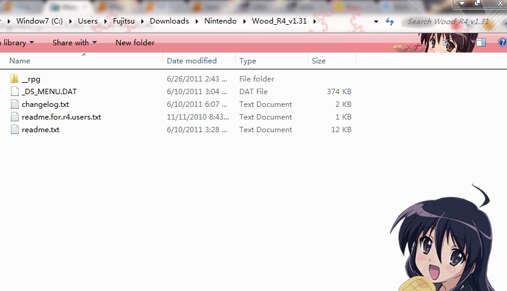Sort files by the Name column

point(81,61)
